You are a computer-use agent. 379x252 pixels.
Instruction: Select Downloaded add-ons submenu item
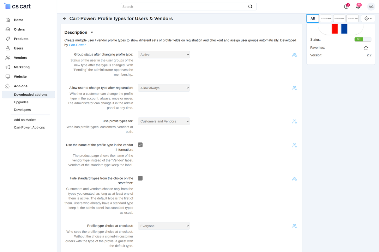(28, 94)
